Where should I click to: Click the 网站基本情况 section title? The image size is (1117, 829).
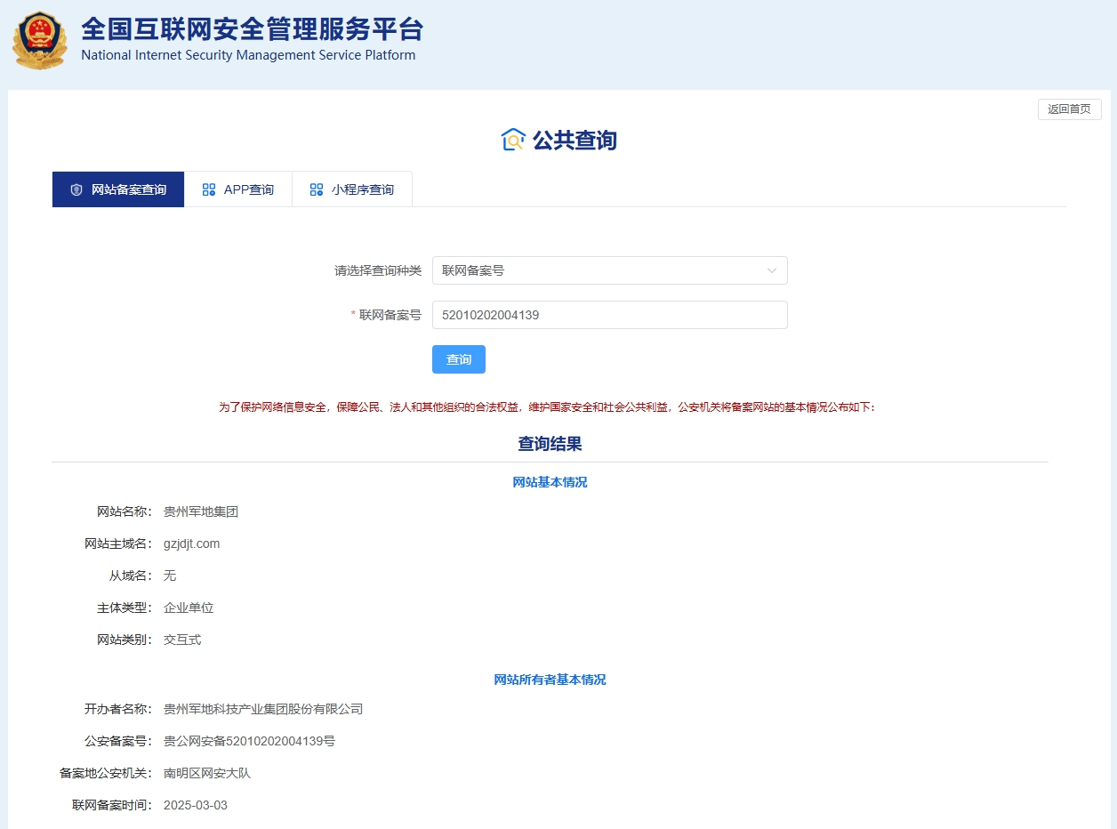(x=550, y=482)
